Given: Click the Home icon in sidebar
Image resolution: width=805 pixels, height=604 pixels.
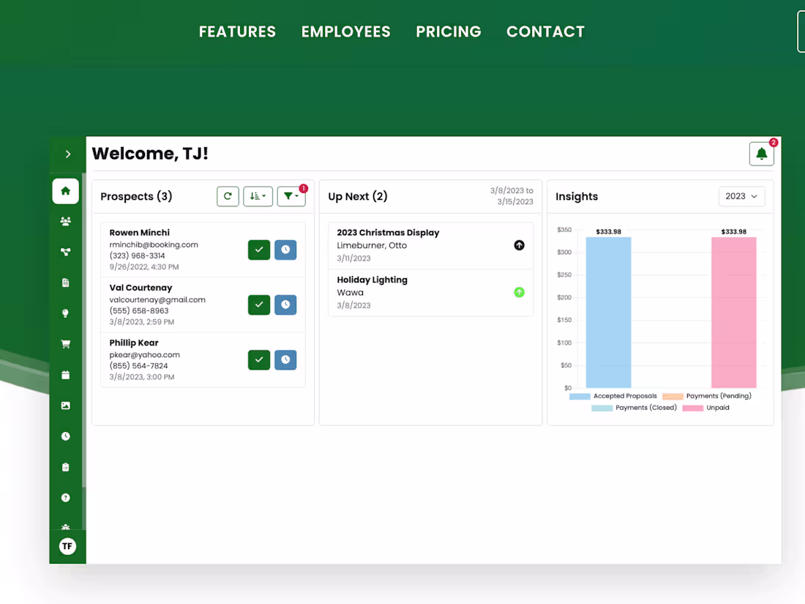Looking at the screenshot, I should (x=65, y=191).
